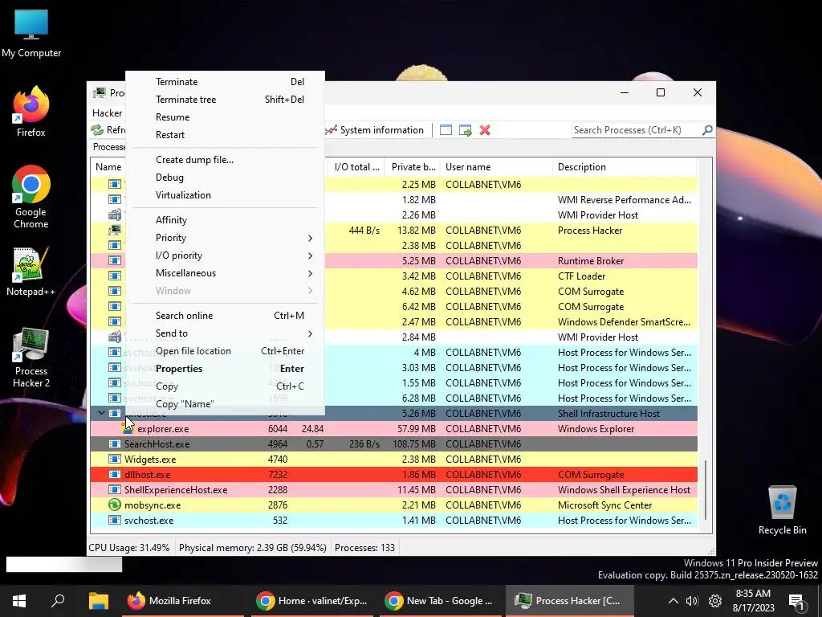The width and height of the screenshot is (822, 617).
Task: Click the Processes: 133 status entry
Action: click(x=364, y=548)
